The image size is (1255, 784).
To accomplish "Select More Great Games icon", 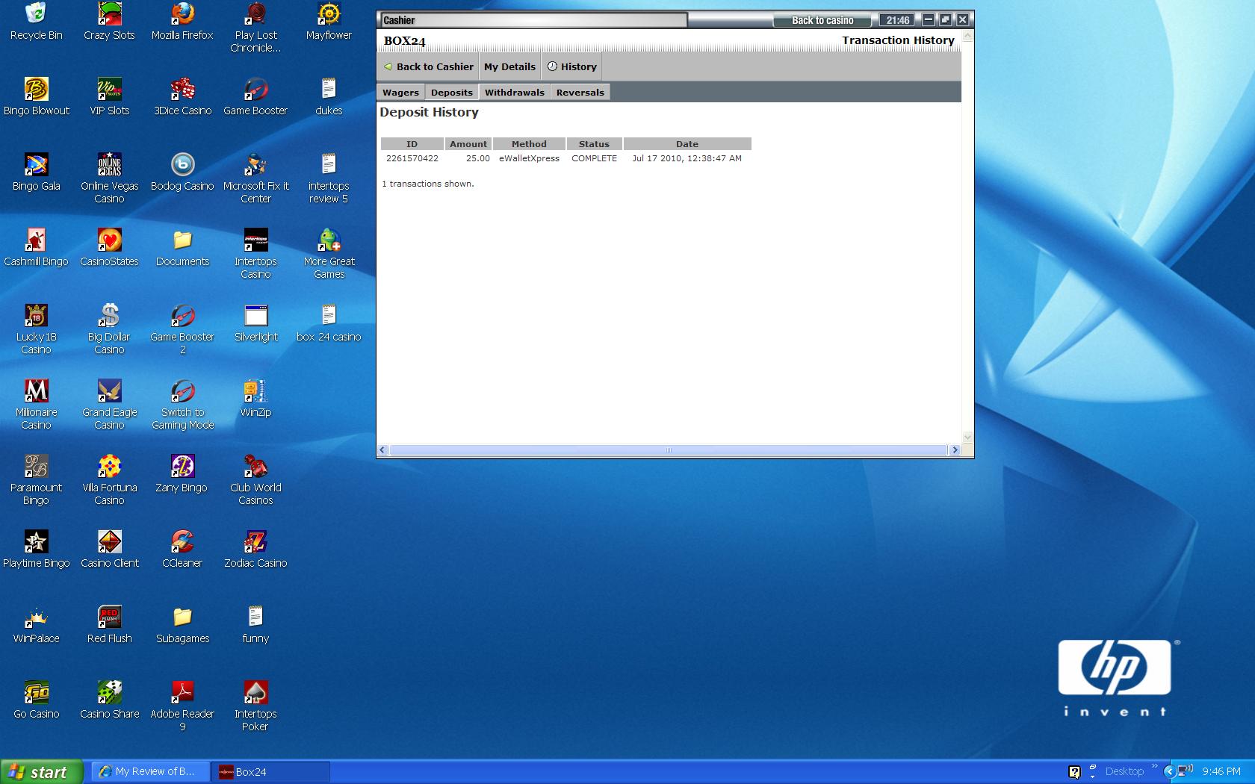I will point(329,254).
